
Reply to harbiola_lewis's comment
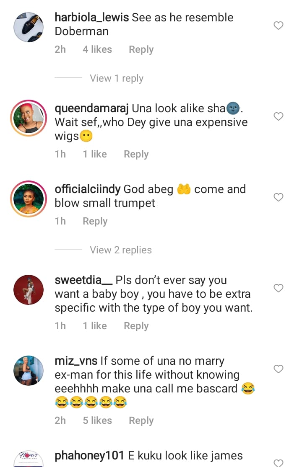pyautogui.click(x=141, y=49)
